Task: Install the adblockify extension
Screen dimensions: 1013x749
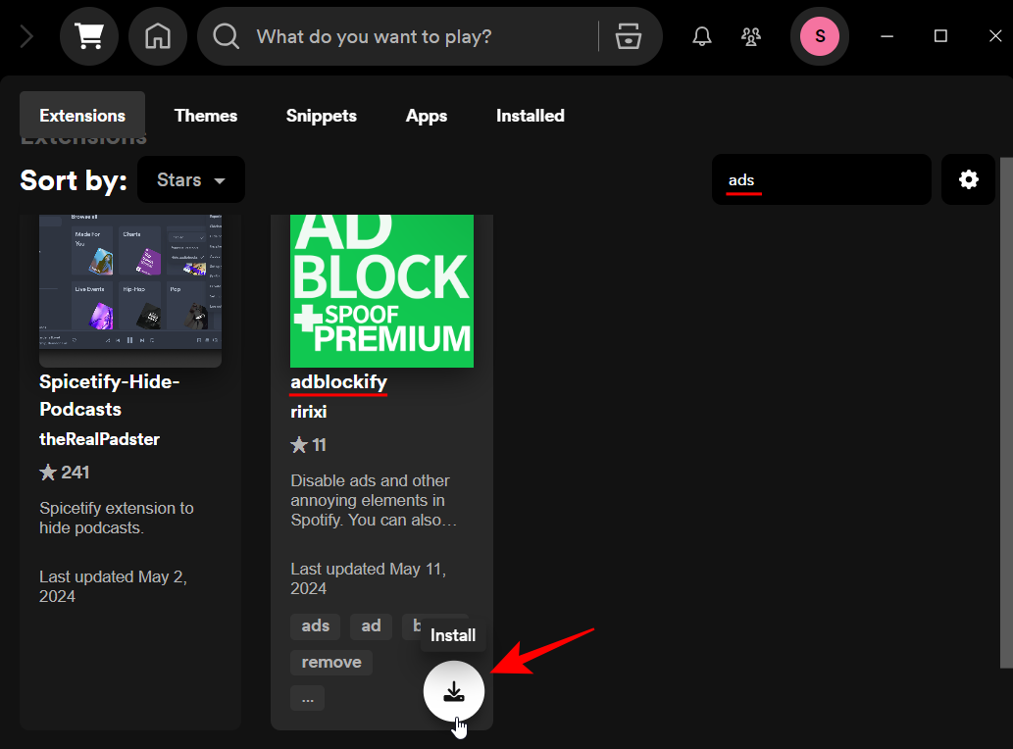Action: [453, 692]
